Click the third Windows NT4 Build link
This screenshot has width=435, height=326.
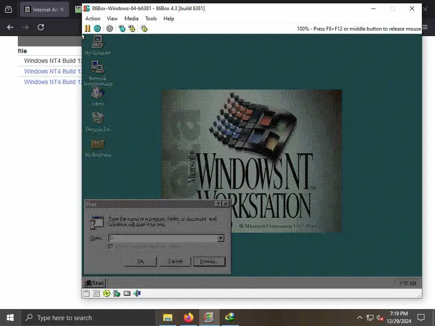(53, 82)
